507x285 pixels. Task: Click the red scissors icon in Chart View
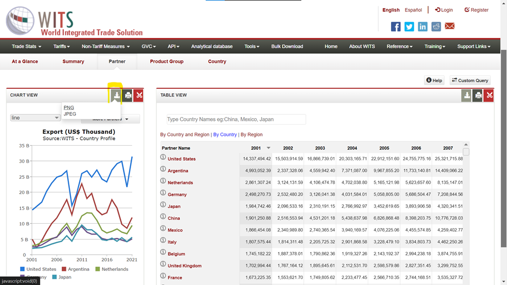pyautogui.click(x=138, y=95)
